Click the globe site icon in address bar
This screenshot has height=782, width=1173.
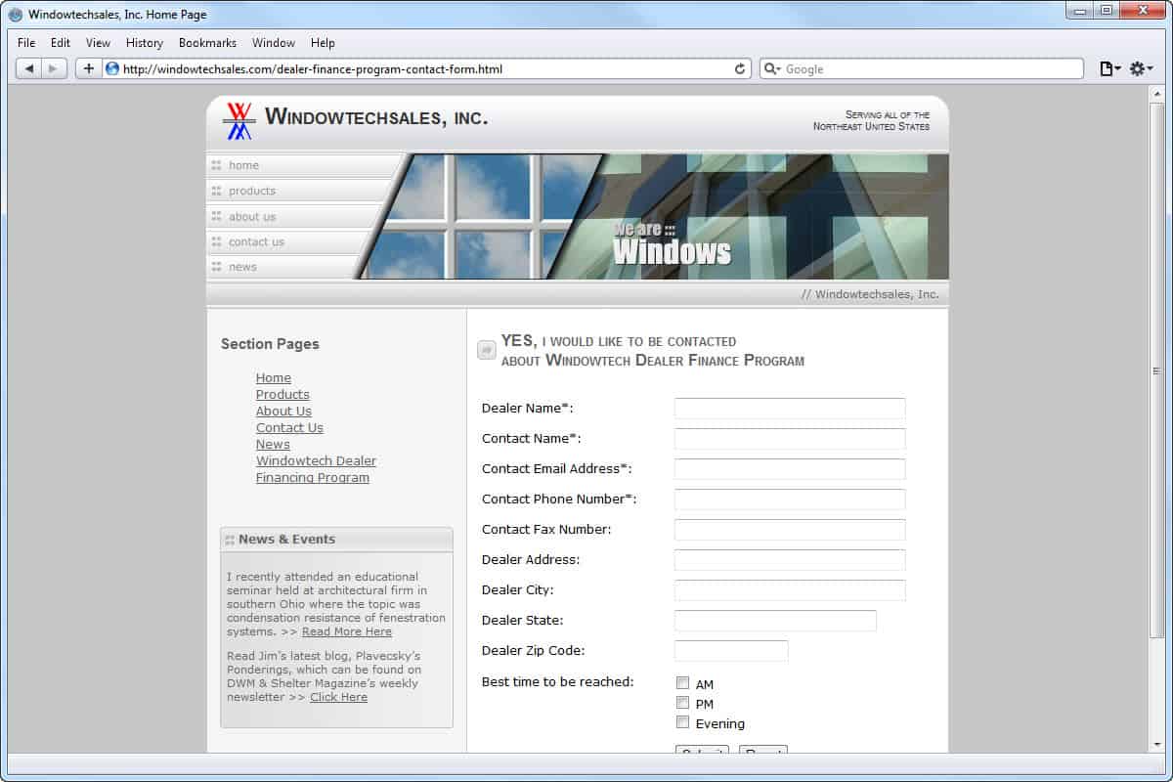tap(112, 68)
